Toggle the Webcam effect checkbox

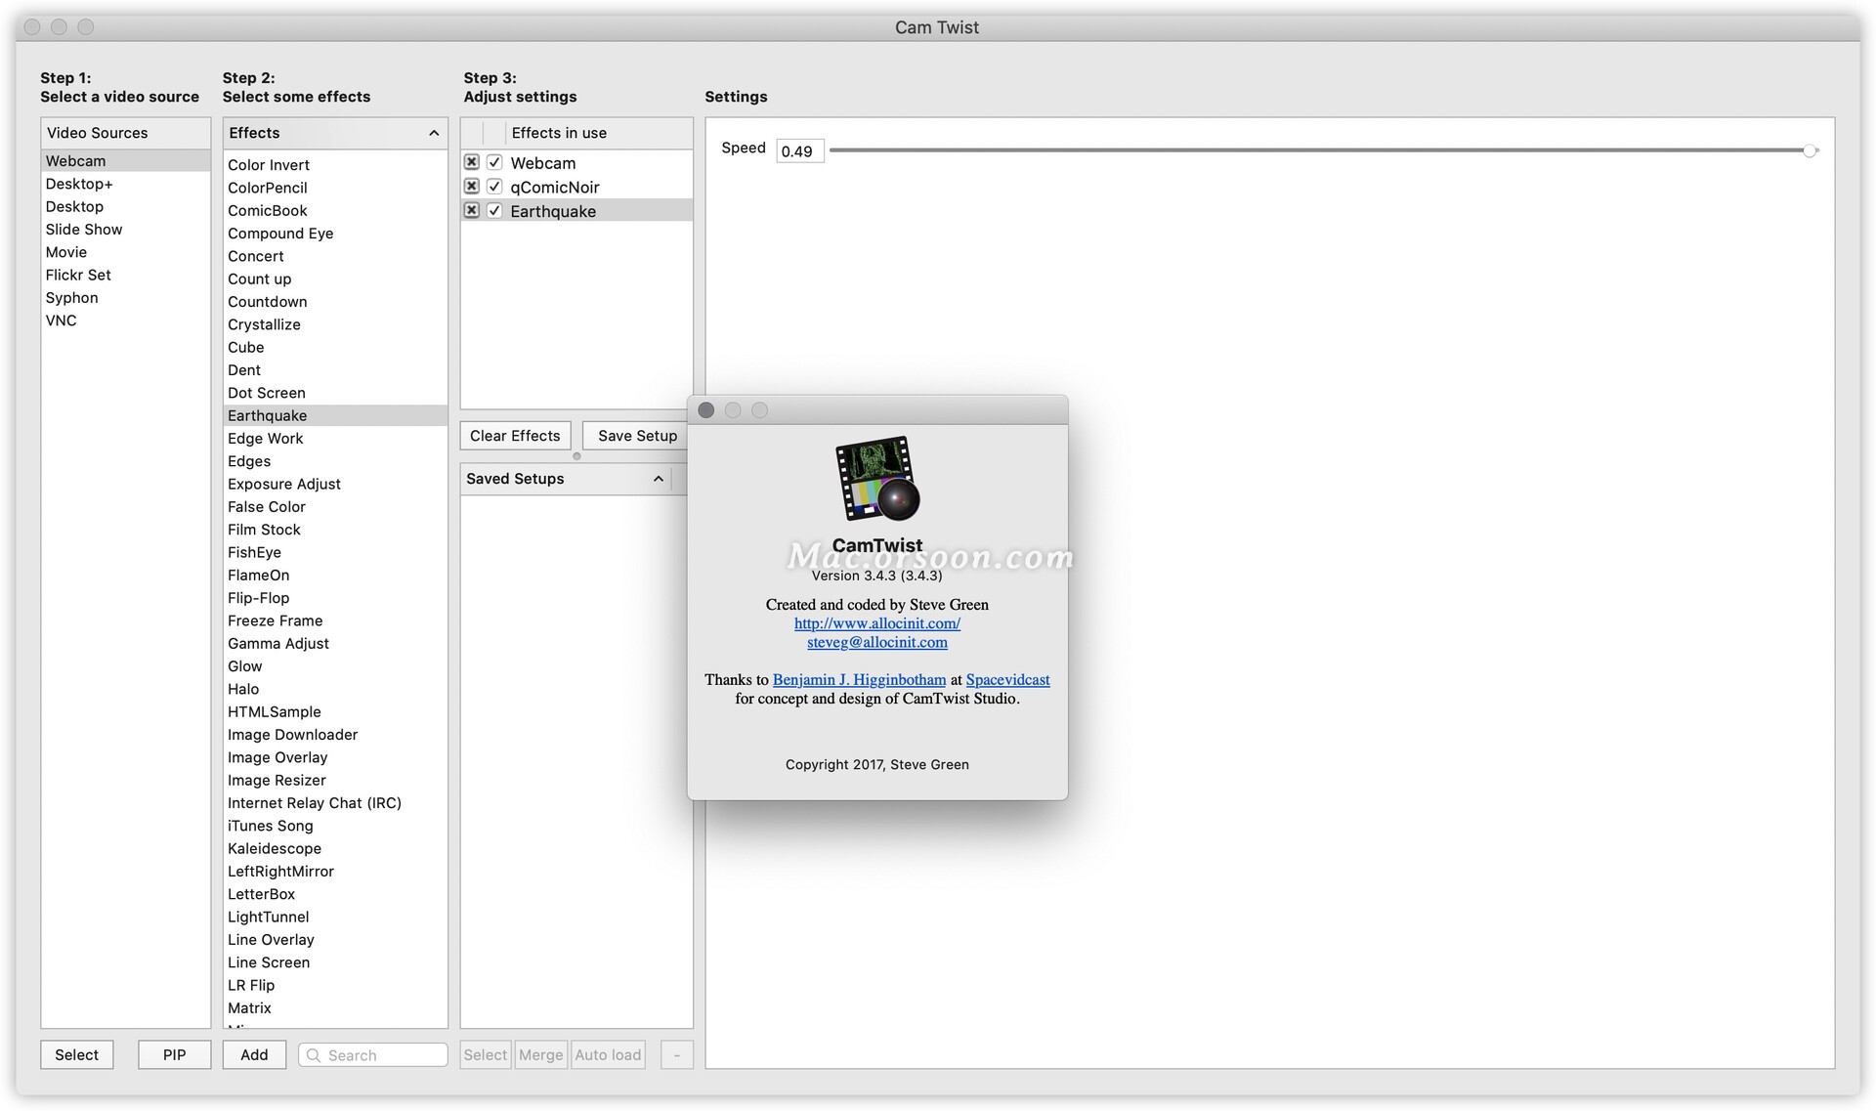(x=494, y=162)
